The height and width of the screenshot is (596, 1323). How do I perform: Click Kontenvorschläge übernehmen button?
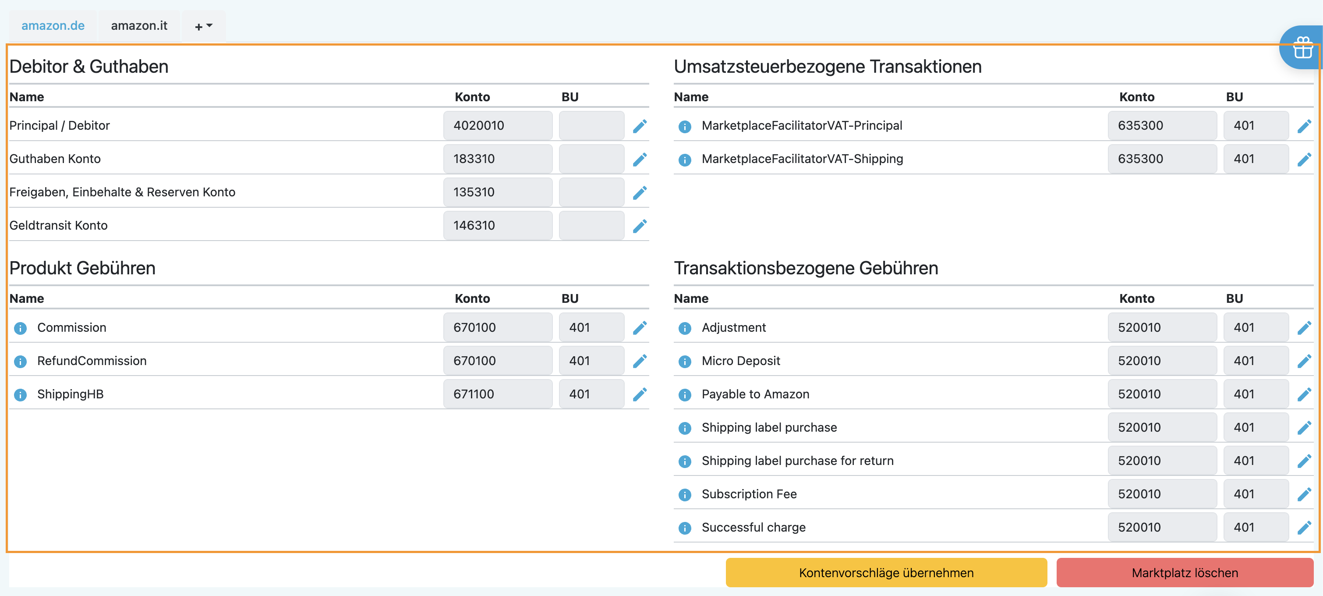886,572
